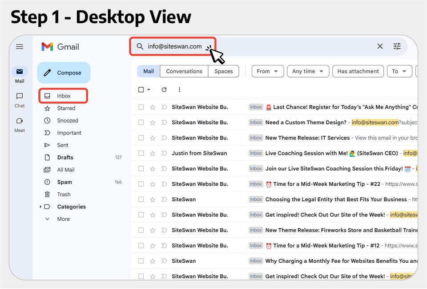
Task: Check the Choosing the Legal Entity email checkbox
Action: click(141, 199)
